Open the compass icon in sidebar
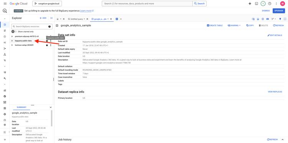Viewport: 288px width, 143px height. tap(5, 96)
